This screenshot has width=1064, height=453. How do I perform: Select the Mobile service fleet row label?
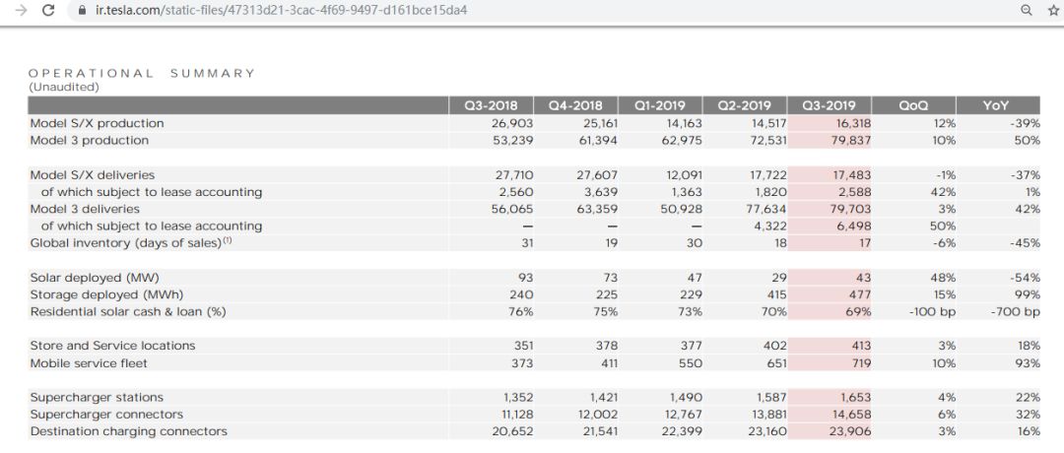[x=89, y=363]
